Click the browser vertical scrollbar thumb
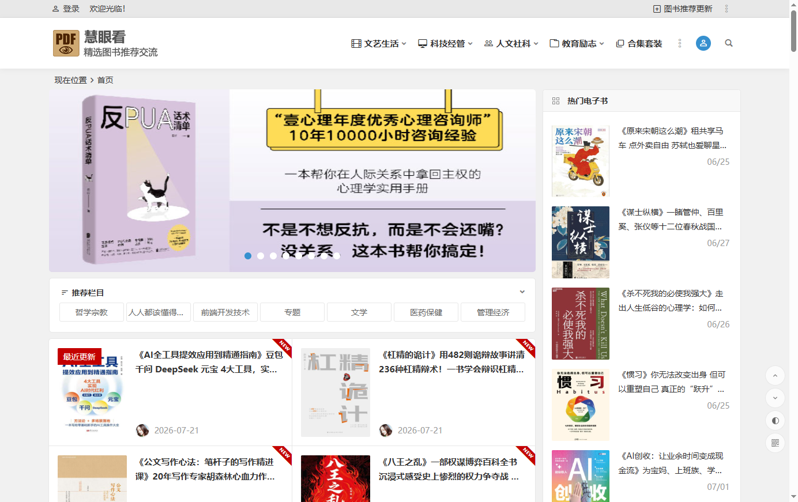 click(793, 31)
